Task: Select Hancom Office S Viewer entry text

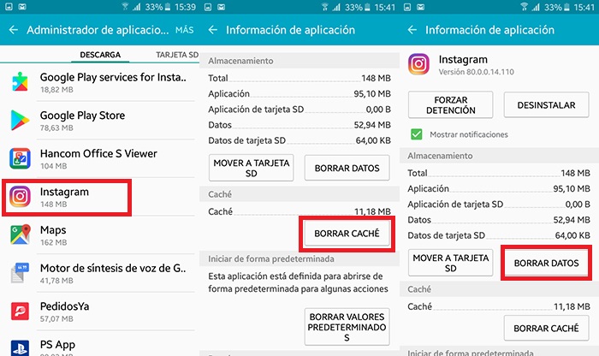Action: (x=98, y=158)
